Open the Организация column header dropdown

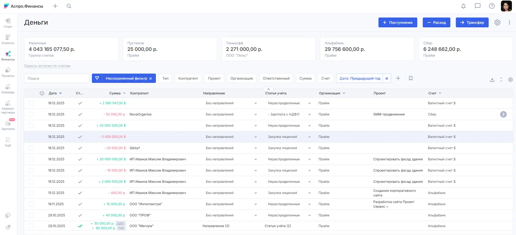click(x=344, y=93)
